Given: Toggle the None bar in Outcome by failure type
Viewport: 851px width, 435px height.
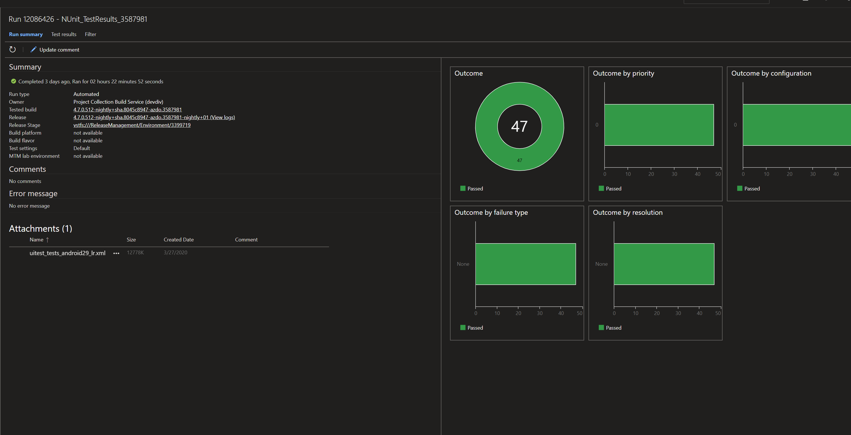Looking at the screenshot, I should (526, 264).
